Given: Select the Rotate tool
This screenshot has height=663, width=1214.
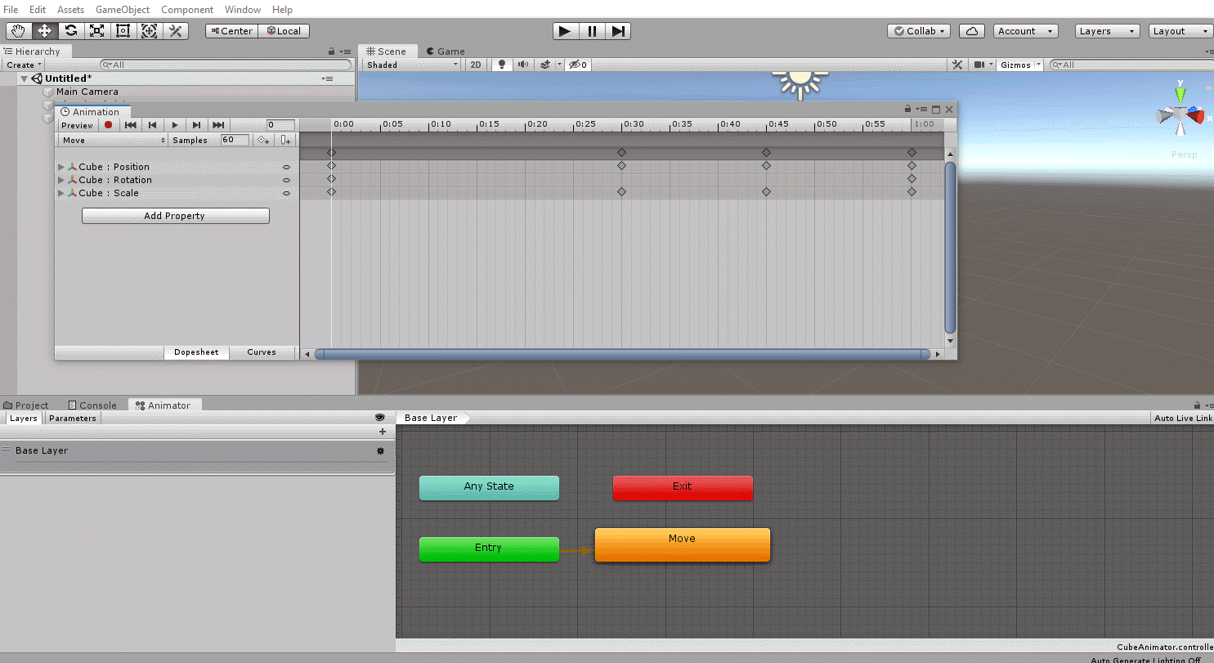Looking at the screenshot, I should (70, 30).
